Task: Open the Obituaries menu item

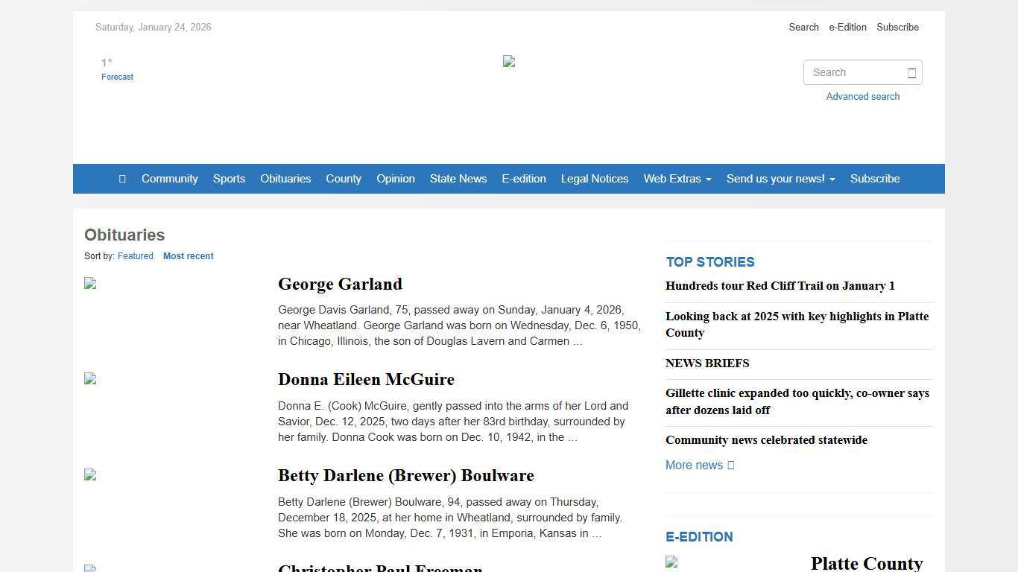Action: click(285, 179)
